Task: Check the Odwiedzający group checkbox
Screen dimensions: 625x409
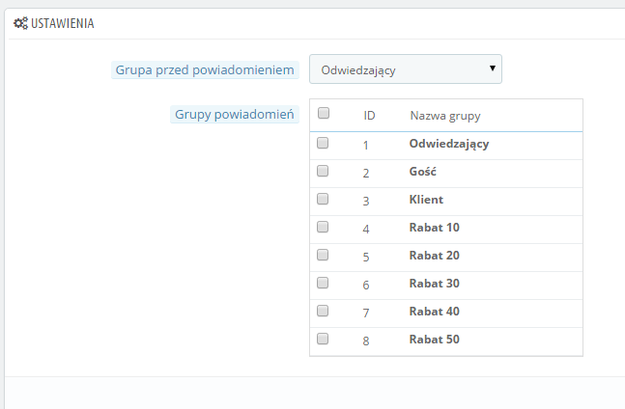Action: click(x=323, y=143)
